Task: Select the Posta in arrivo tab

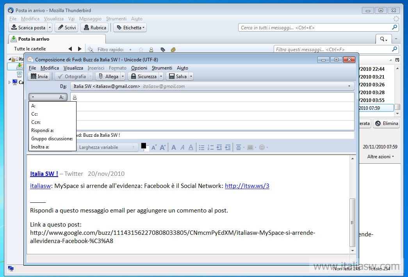Action: point(57,39)
